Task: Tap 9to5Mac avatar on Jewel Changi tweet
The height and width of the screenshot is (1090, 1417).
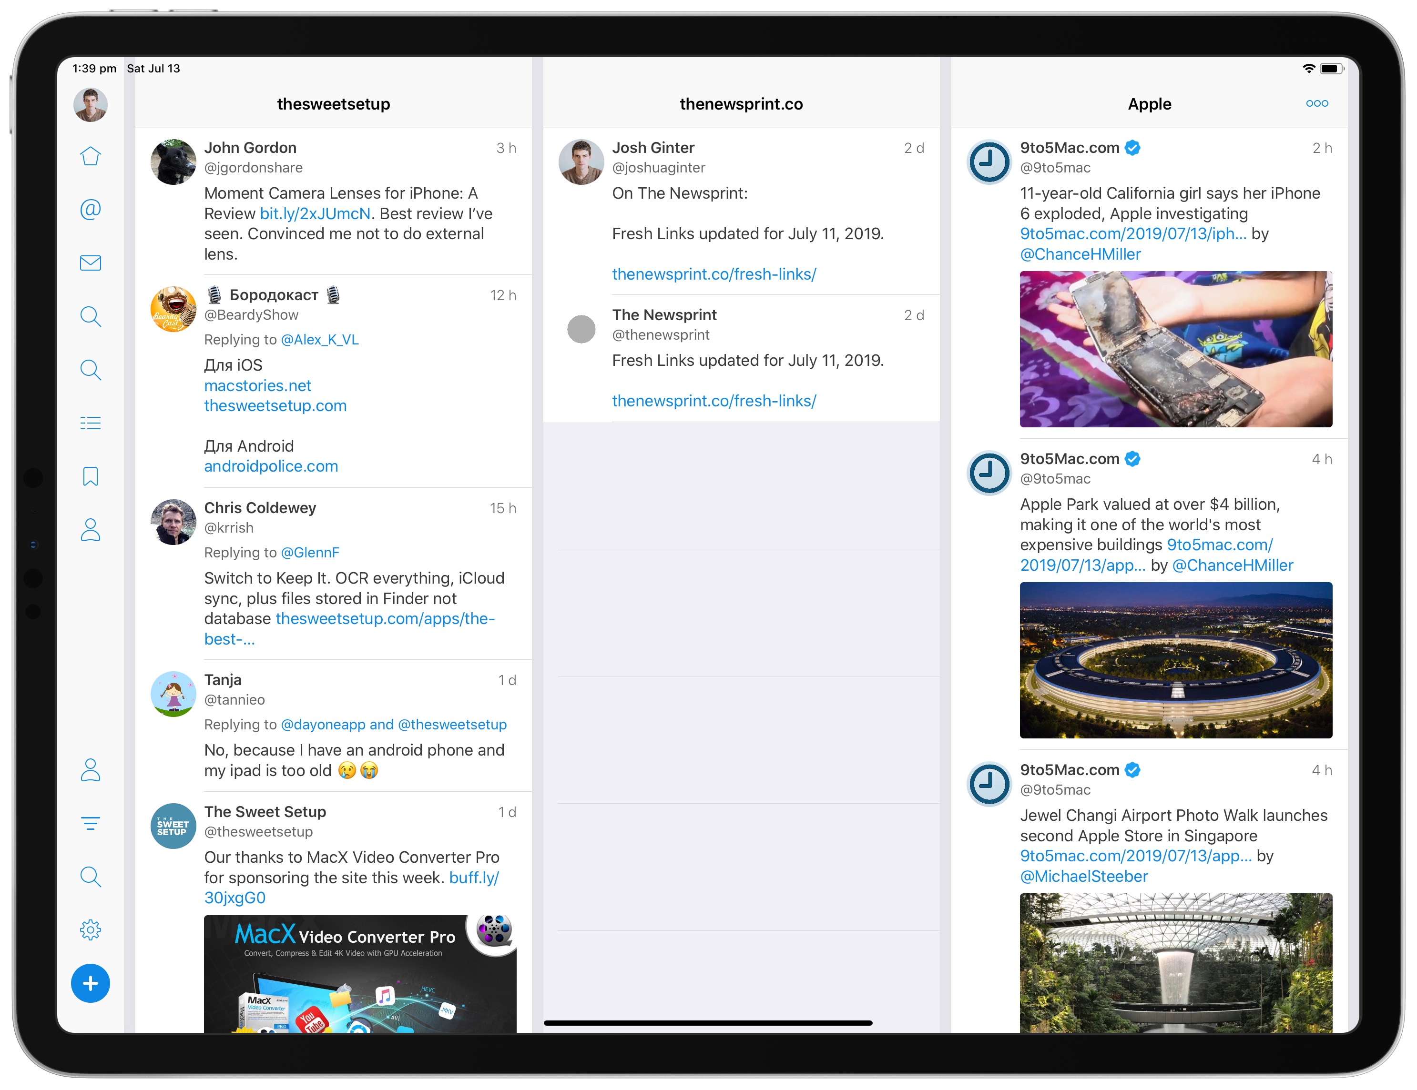Action: [989, 785]
